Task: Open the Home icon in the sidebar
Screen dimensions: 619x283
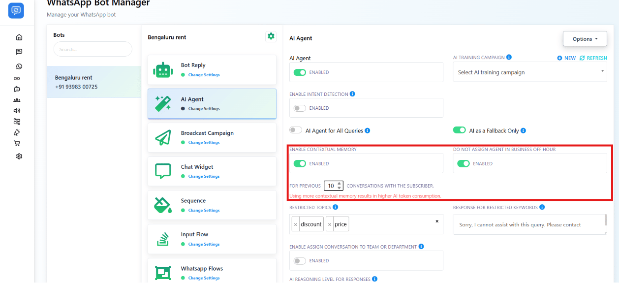Action: pyautogui.click(x=19, y=37)
